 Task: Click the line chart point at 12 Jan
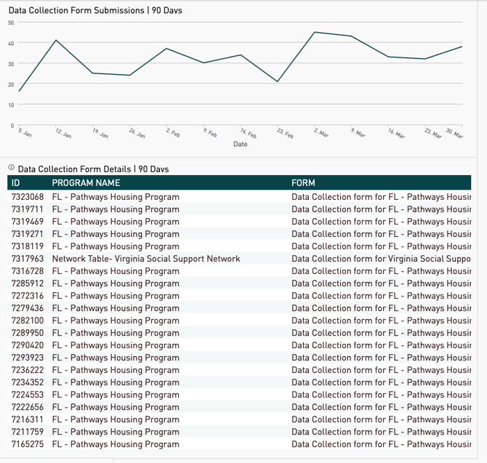point(56,40)
